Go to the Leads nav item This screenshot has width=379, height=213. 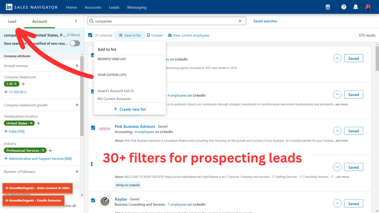(x=114, y=7)
